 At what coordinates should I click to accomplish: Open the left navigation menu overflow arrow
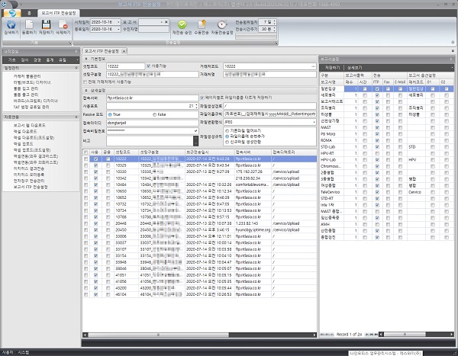77,60
